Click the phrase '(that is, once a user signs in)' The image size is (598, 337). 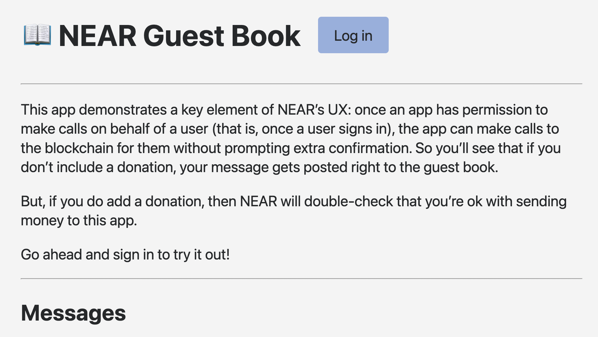(303, 129)
